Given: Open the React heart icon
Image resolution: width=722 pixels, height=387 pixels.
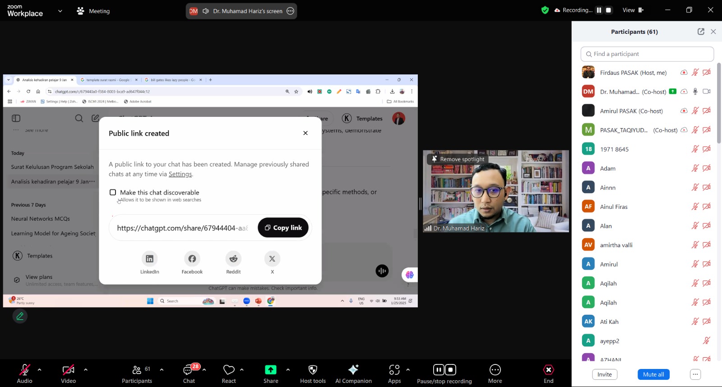Looking at the screenshot, I should [229, 370].
